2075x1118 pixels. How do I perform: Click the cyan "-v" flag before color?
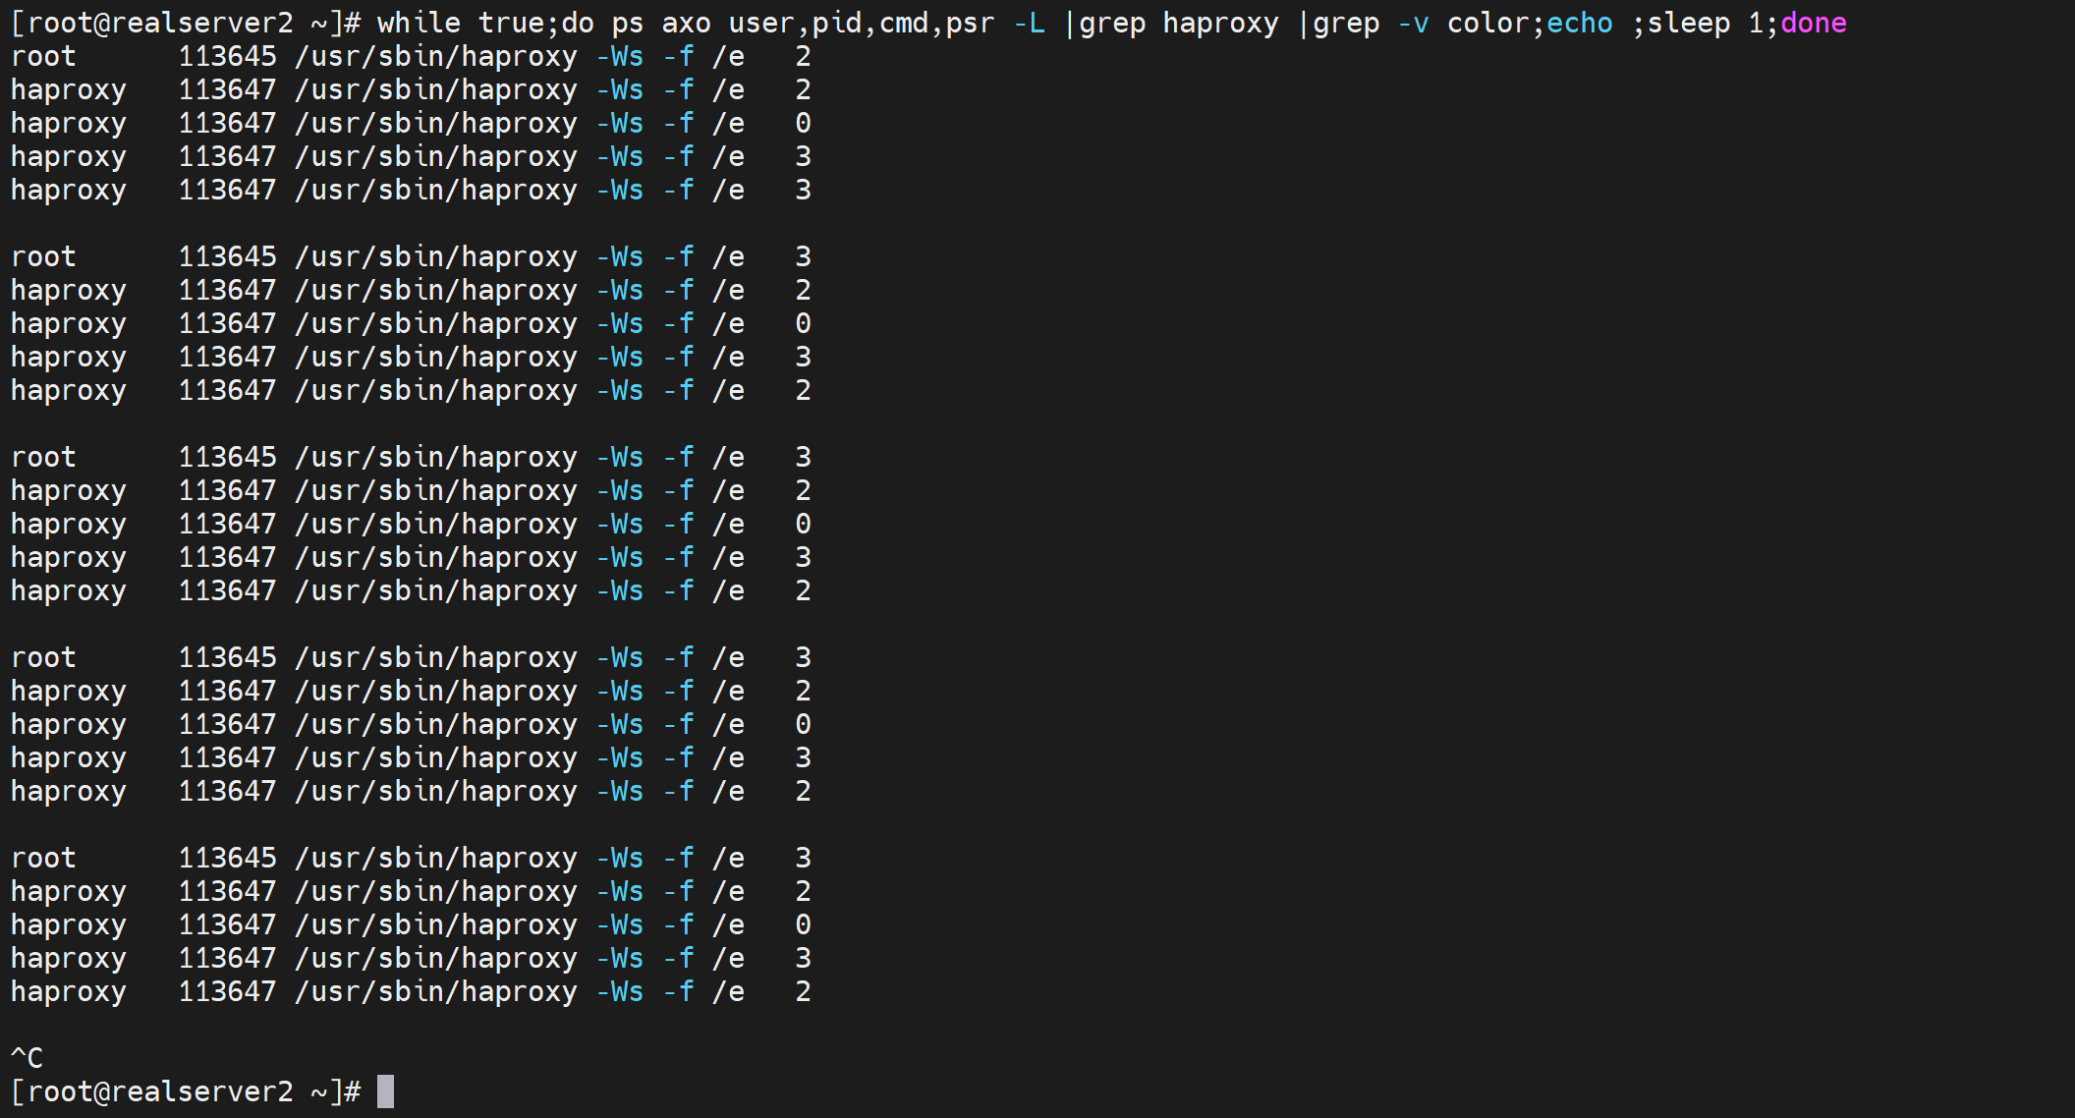[1413, 23]
